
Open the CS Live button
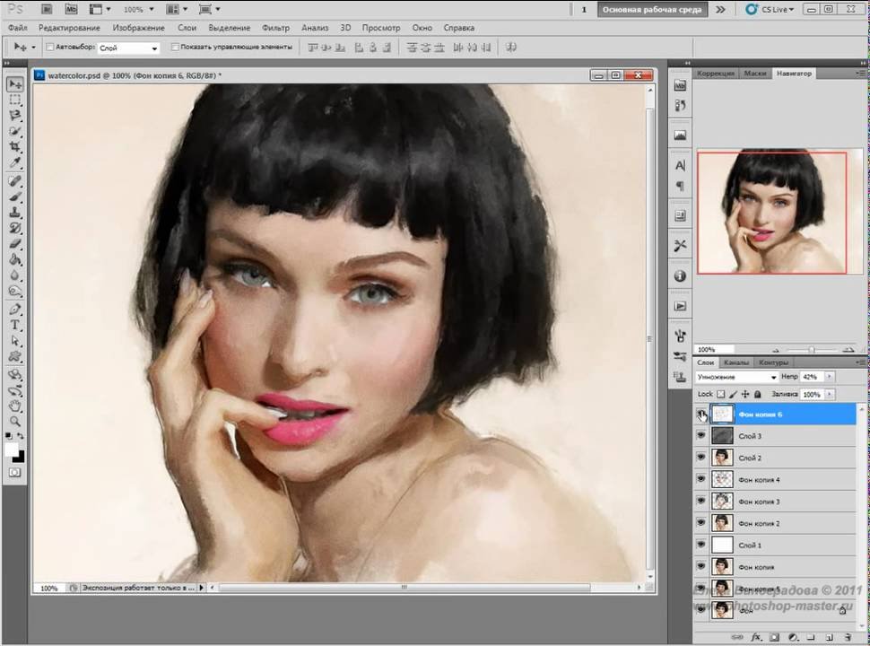point(769,10)
